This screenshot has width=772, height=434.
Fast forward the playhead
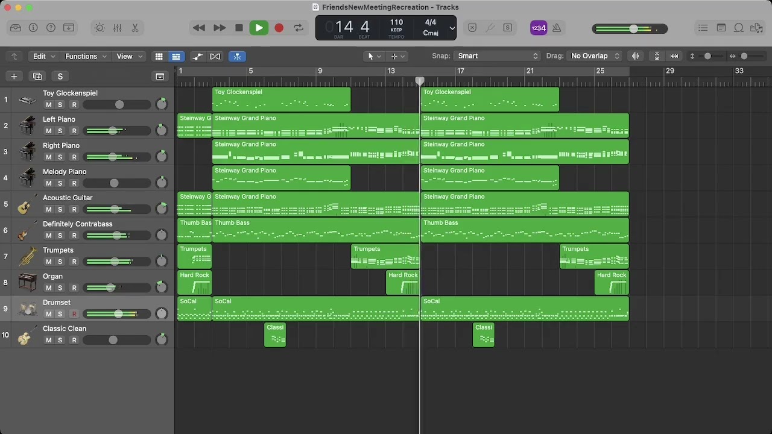click(x=220, y=28)
